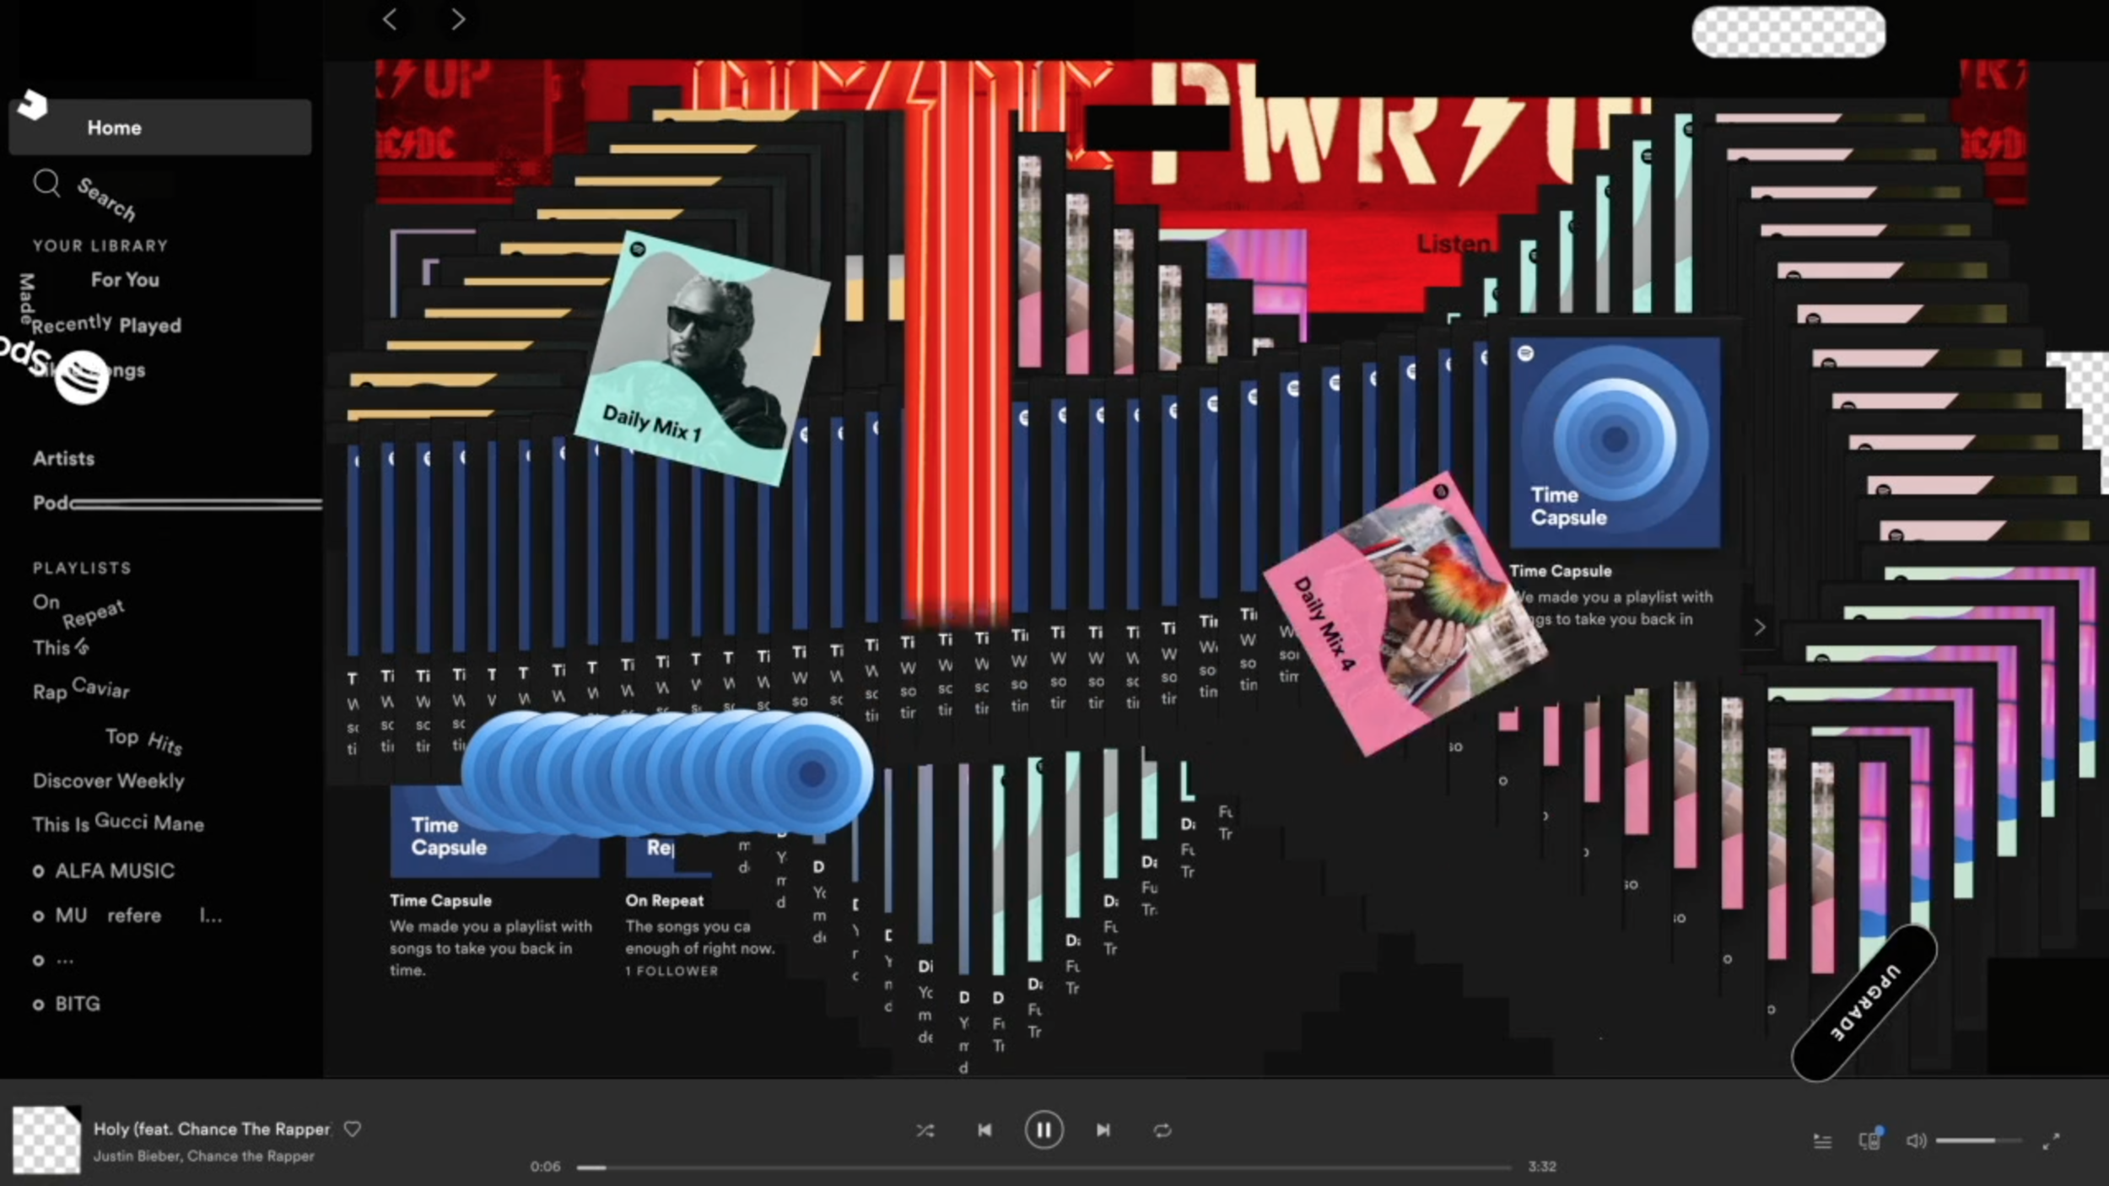
Task: Open the play queue
Action: point(1822,1141)
